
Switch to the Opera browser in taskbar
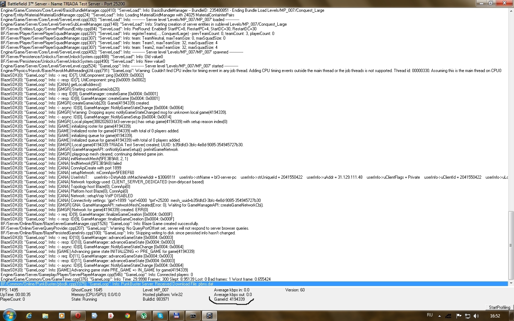[x=78, y=316]
